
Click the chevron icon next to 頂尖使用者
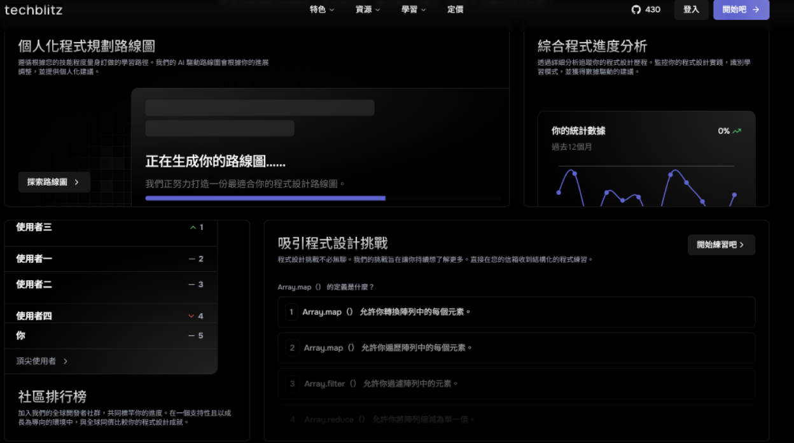(66, 362)
